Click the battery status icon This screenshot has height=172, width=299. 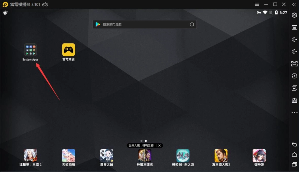pos(276,13)
